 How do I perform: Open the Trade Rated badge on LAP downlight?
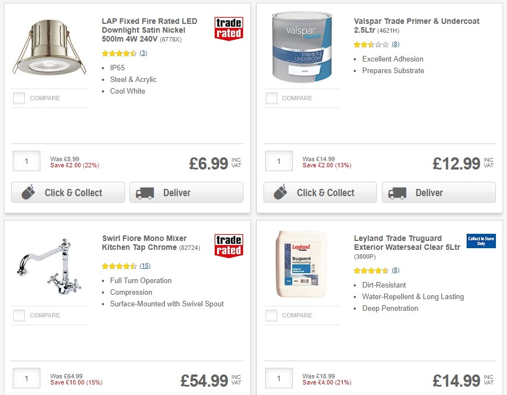[x=229, y=28]
